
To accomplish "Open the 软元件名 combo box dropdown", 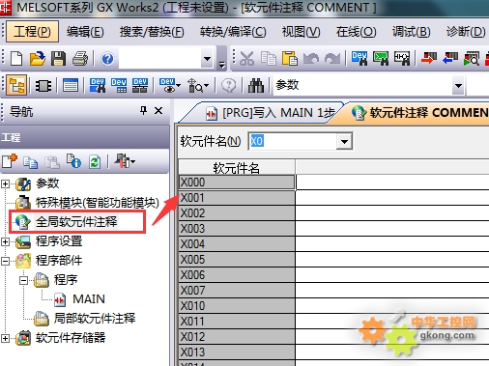I will 344,141.
